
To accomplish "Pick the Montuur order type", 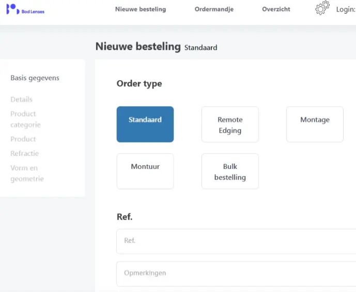I will click(x=145, y=171).
